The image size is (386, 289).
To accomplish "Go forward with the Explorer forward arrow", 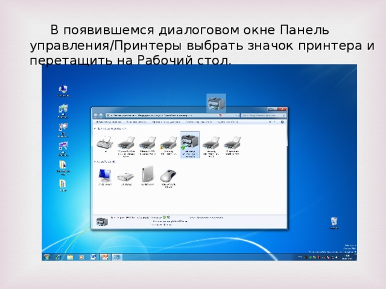I will click(101, 115).
